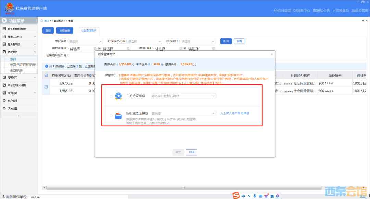Click the 人工录入账户账号信息 link

click(x=234, y=113)
